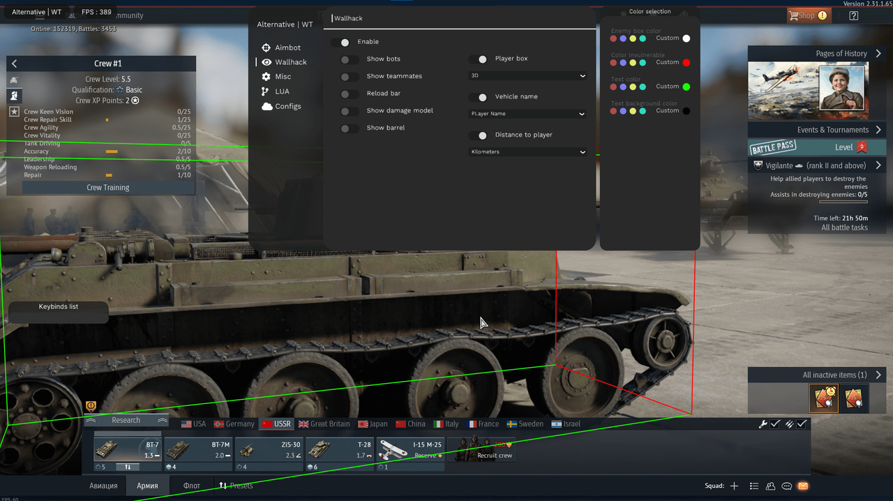Expand the Pages of History chevron
893x501 pixels.
[878, 53]
